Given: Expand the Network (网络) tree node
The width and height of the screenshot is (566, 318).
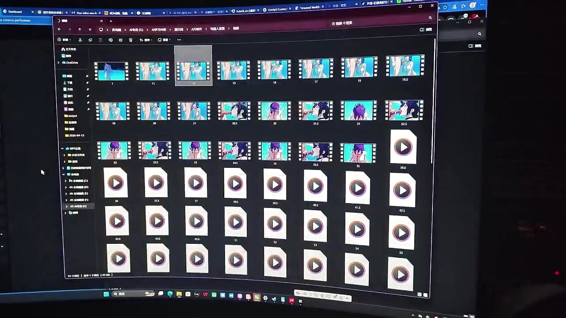Looking at the screenshot, I should point(65,213).
